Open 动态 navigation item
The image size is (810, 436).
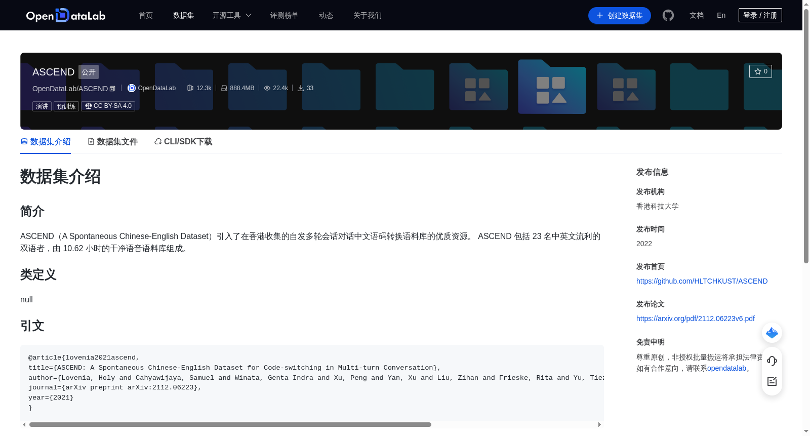[326, 15]
